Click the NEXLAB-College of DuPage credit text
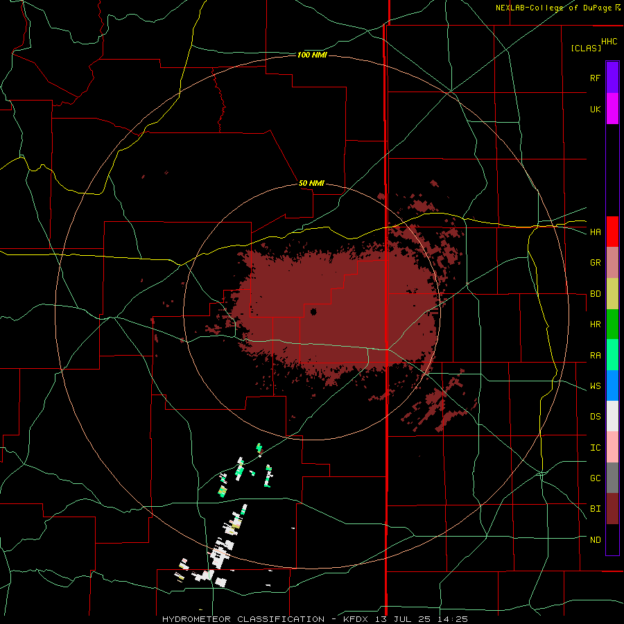Screen dimensions: 624x624 [x=553, y=8]
